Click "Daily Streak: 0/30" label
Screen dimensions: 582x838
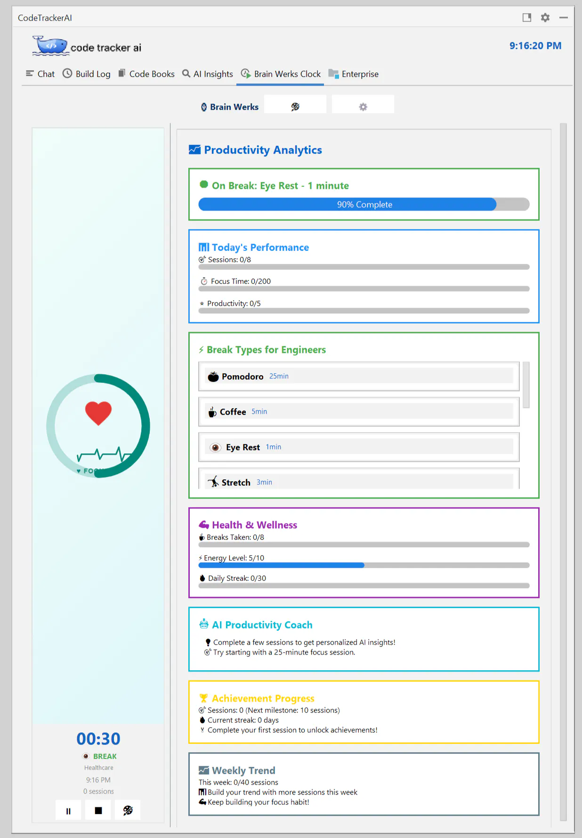point(237,578)
